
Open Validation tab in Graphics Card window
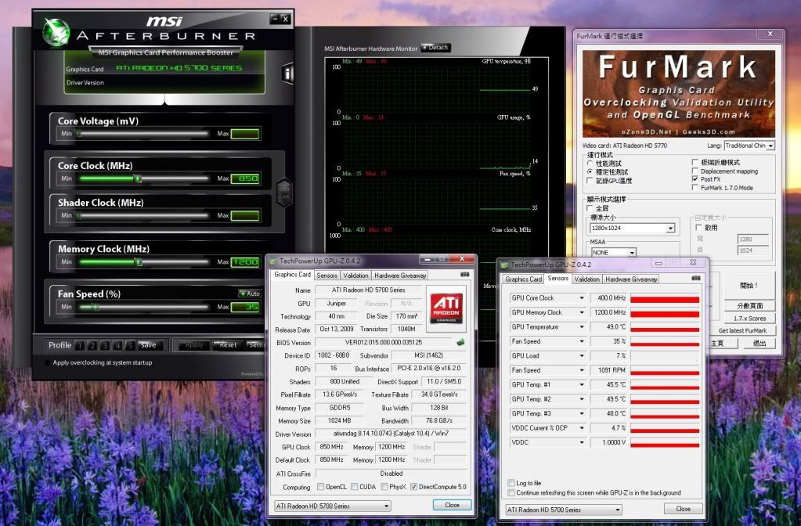point(355,276)
